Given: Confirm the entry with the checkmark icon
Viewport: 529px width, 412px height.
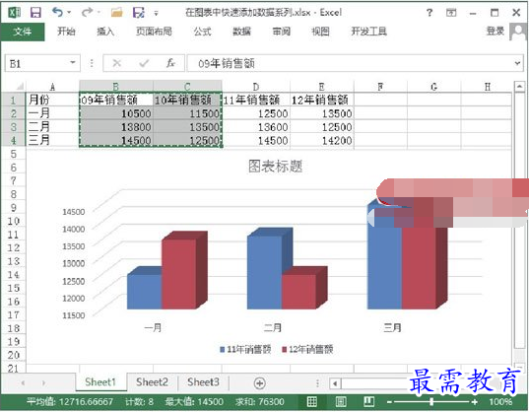Looking at the screenshot, I should click(144, 63).
